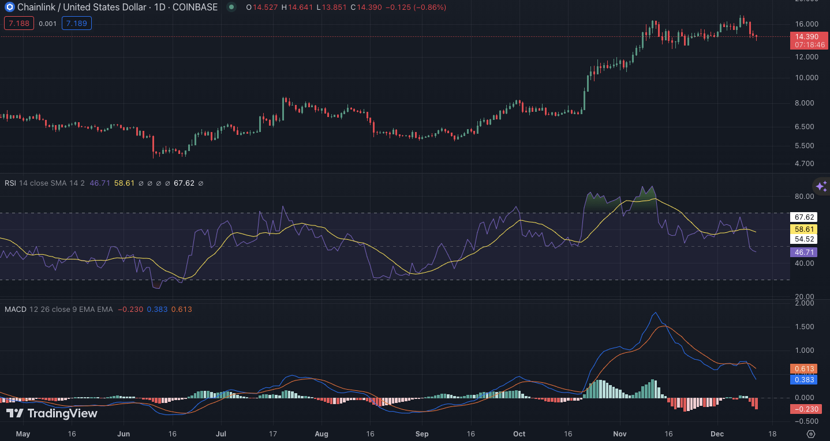Click the red sell price 7.188 button
The image size is (830, 441).
(19, 24)
